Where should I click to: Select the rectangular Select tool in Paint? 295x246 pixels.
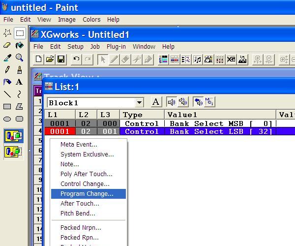pos(20,33)
